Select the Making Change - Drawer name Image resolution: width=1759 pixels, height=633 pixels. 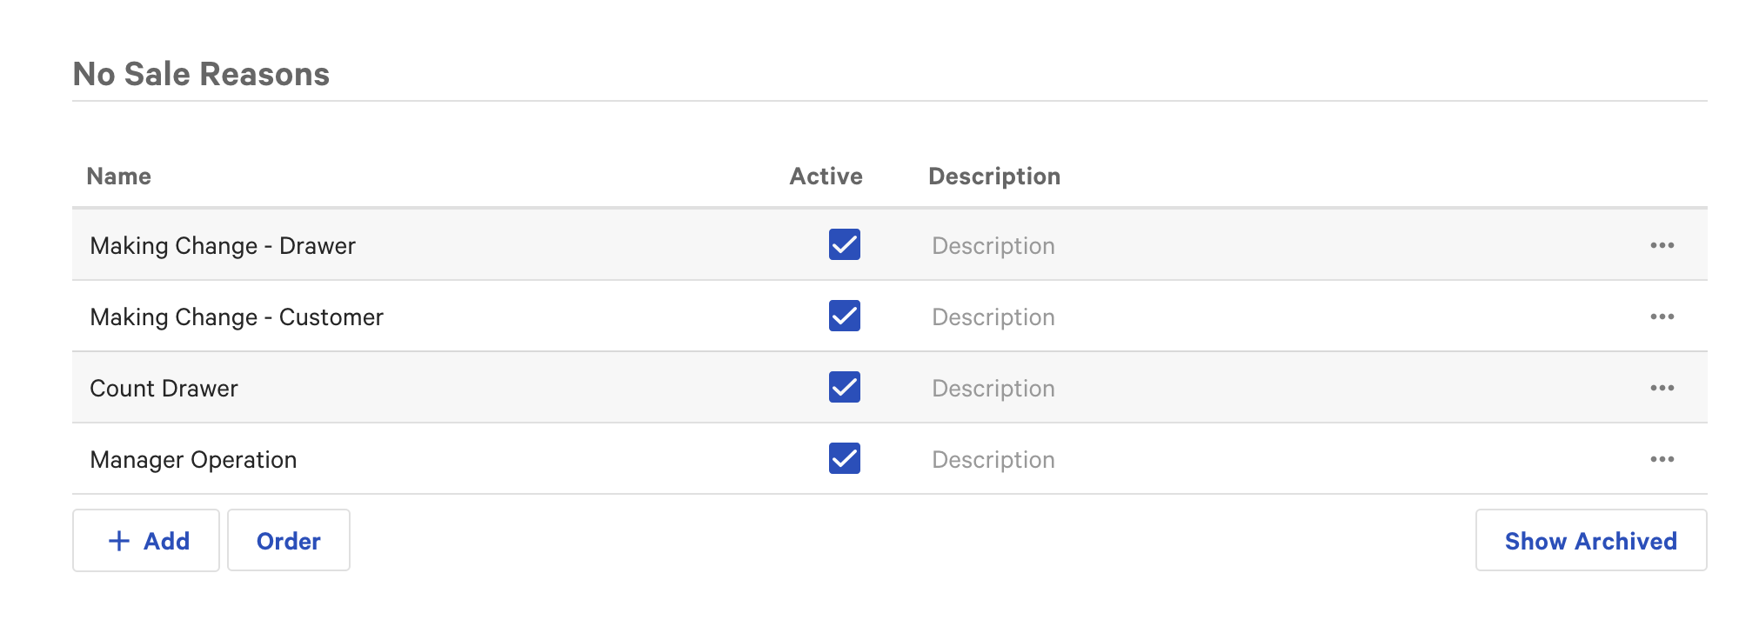click(223, 246)
